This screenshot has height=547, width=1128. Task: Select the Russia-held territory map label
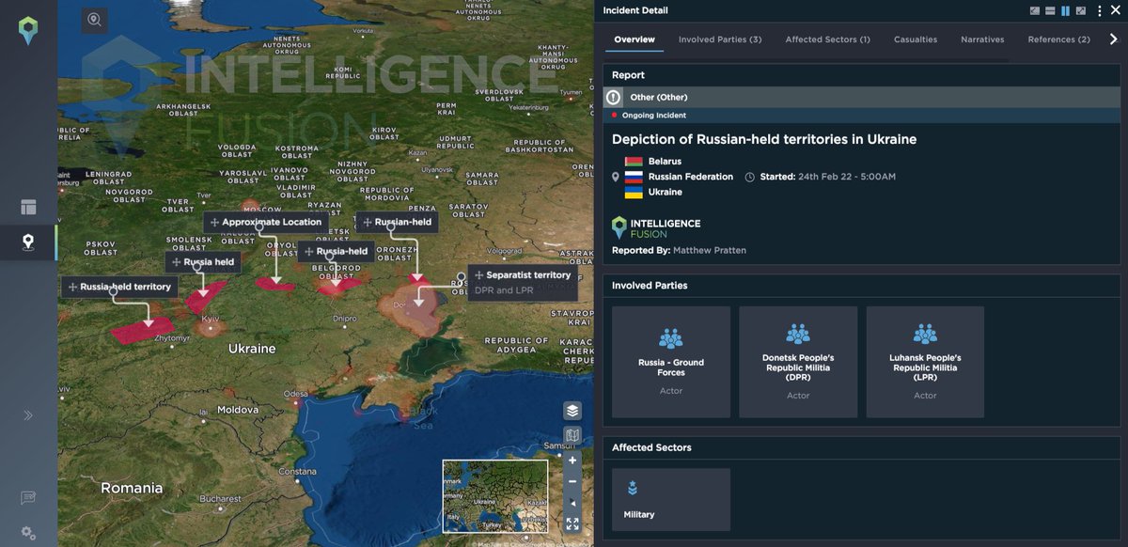point(119,287)
